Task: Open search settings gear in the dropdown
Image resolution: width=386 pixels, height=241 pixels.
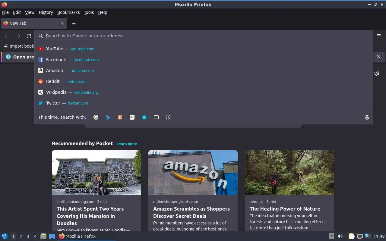Action: pyautogui.click(x=367, y=117)
